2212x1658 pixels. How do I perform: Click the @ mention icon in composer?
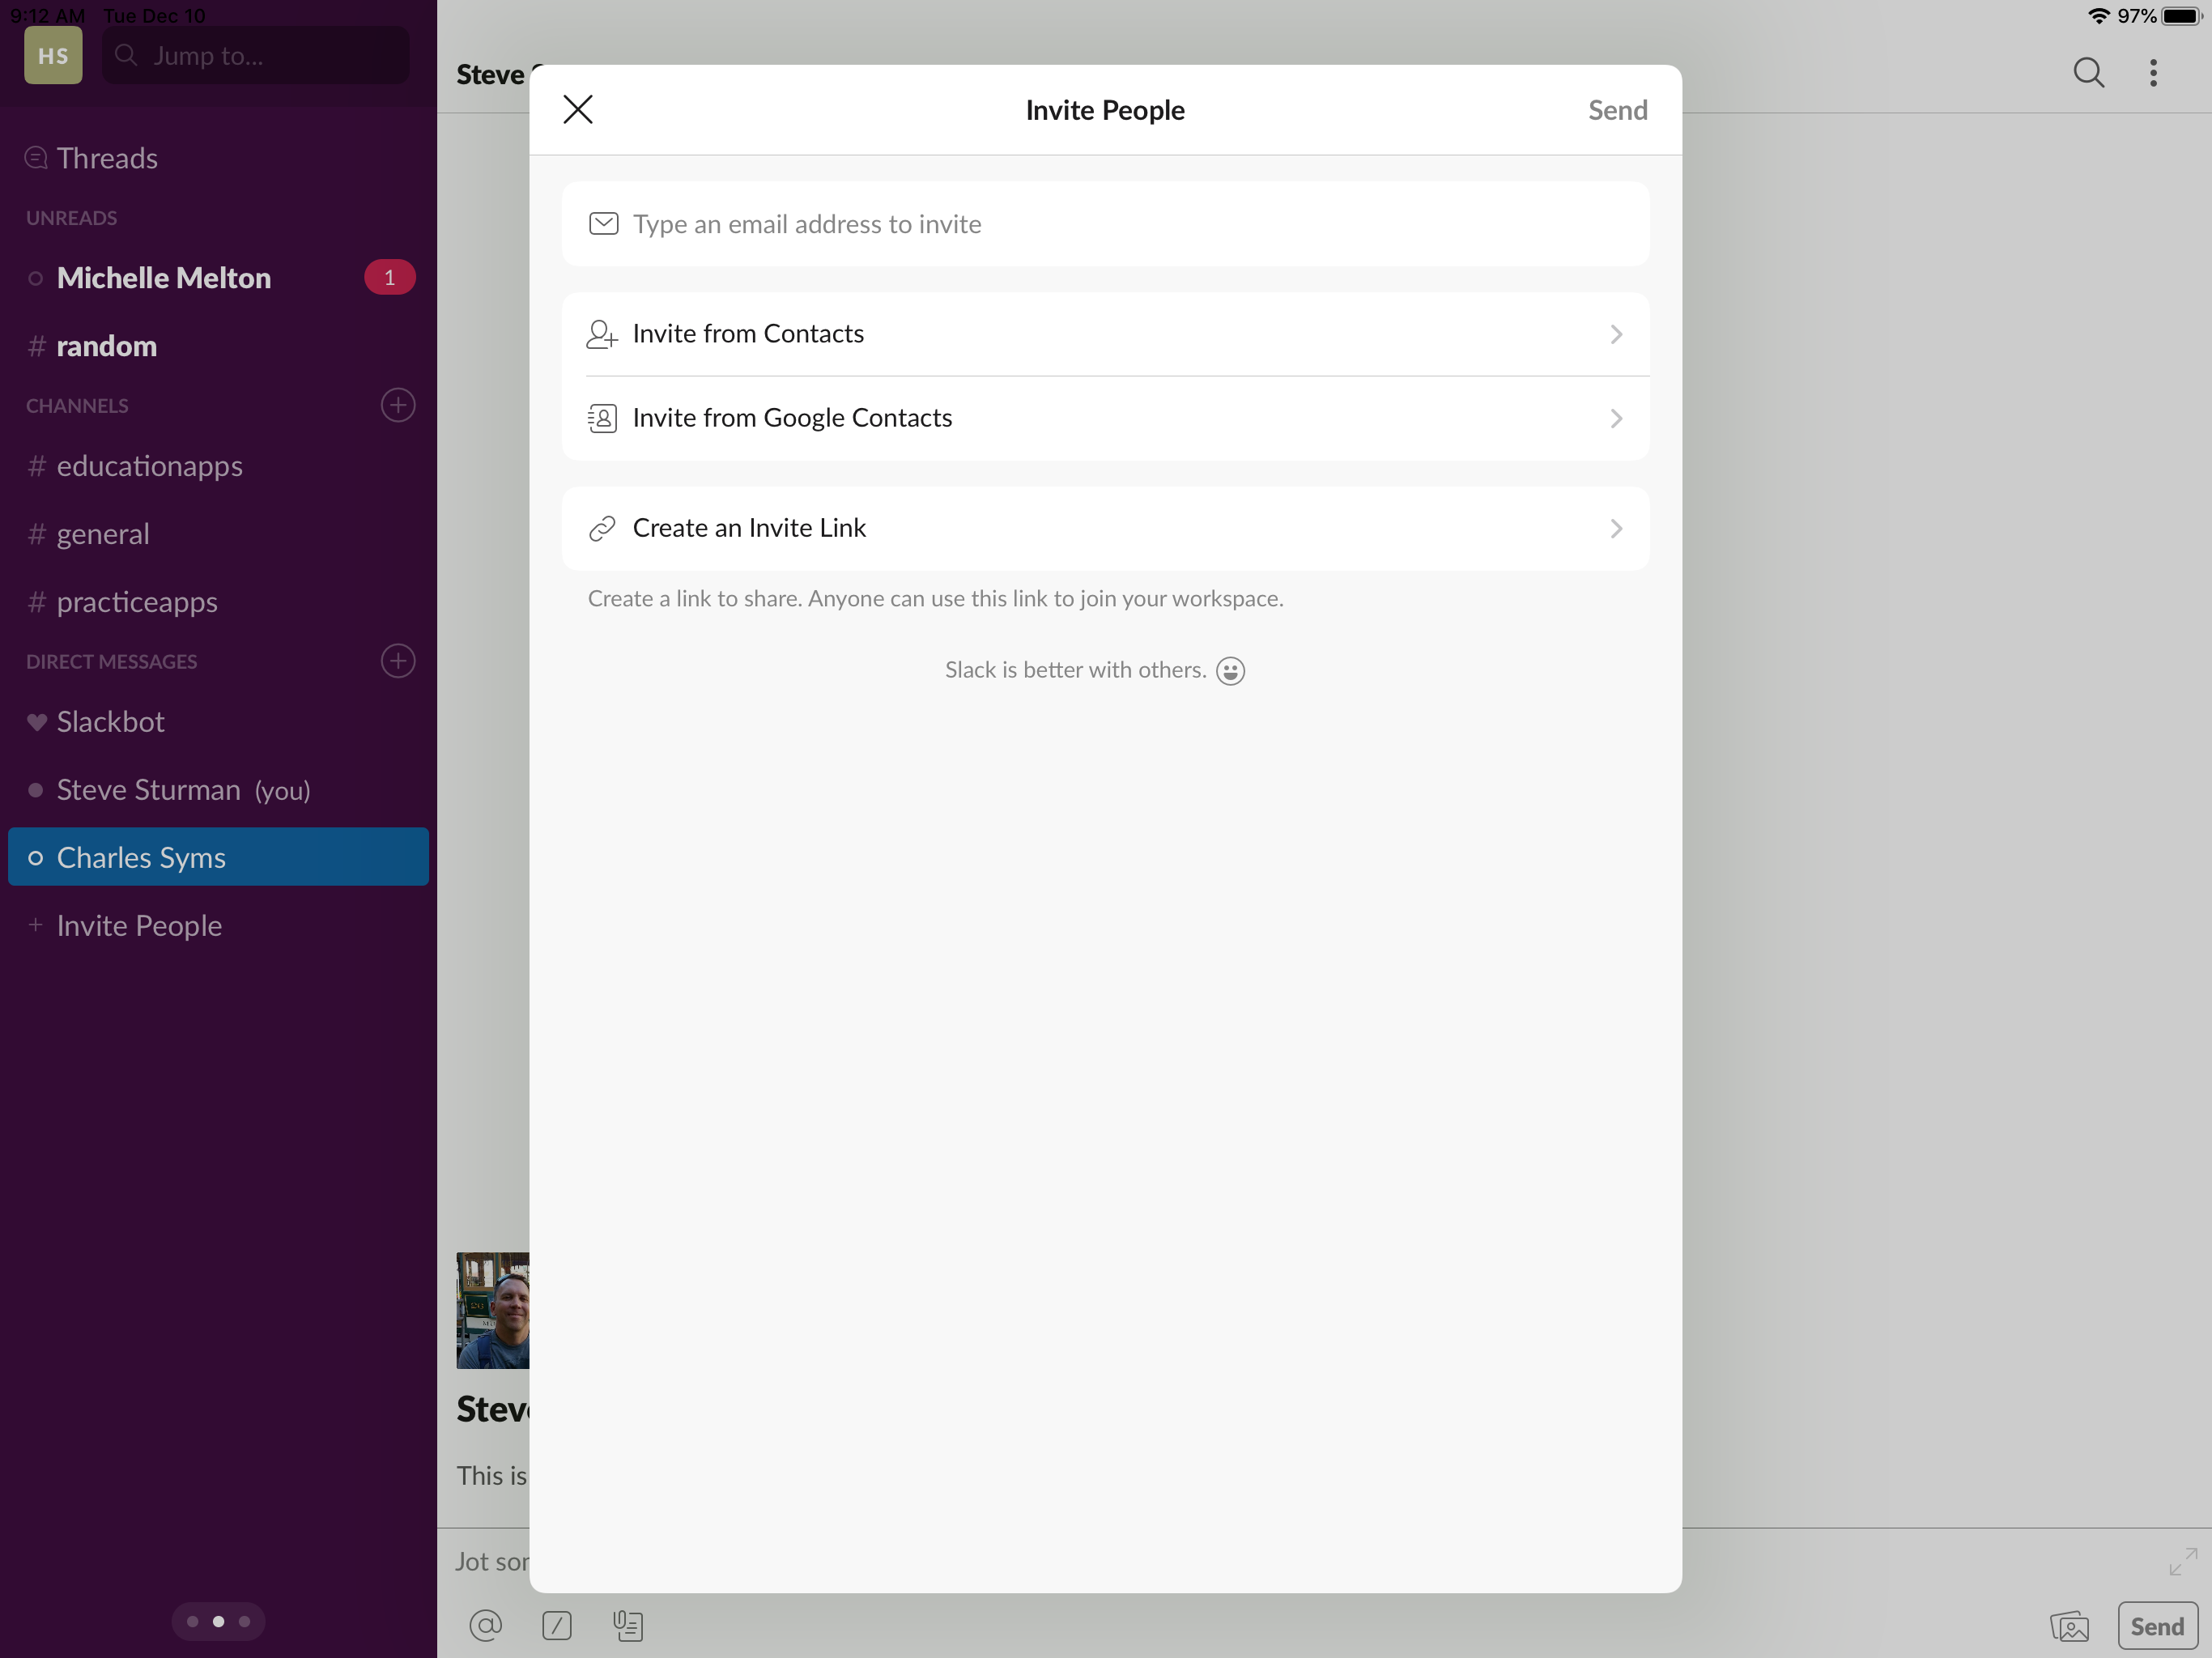point(486,1625)
